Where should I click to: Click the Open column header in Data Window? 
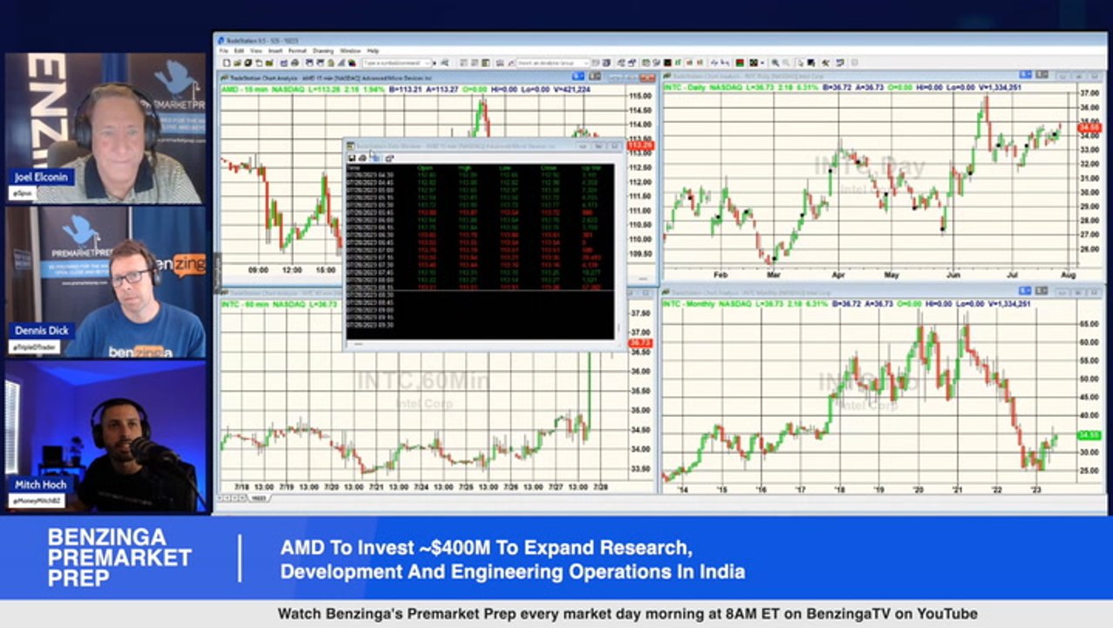point(426,168)
